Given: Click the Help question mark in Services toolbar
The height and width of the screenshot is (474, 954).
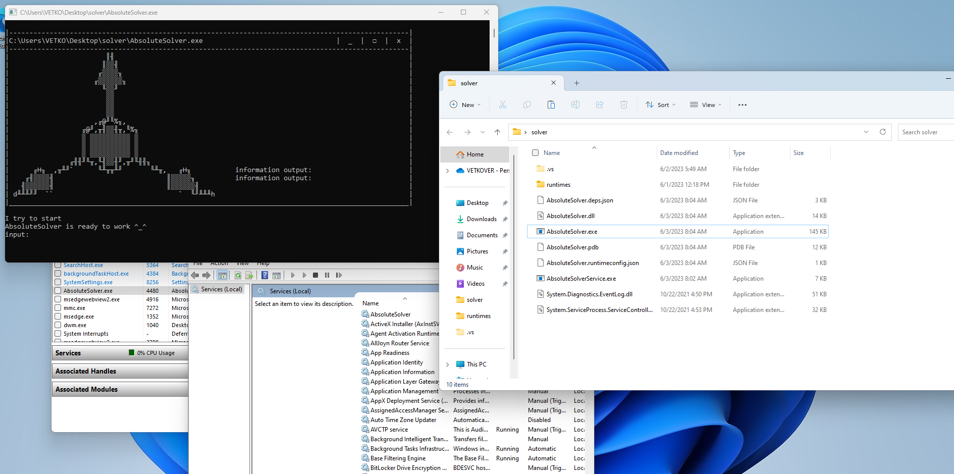Looking at the screenshot, I should click(x=264, y=275).
